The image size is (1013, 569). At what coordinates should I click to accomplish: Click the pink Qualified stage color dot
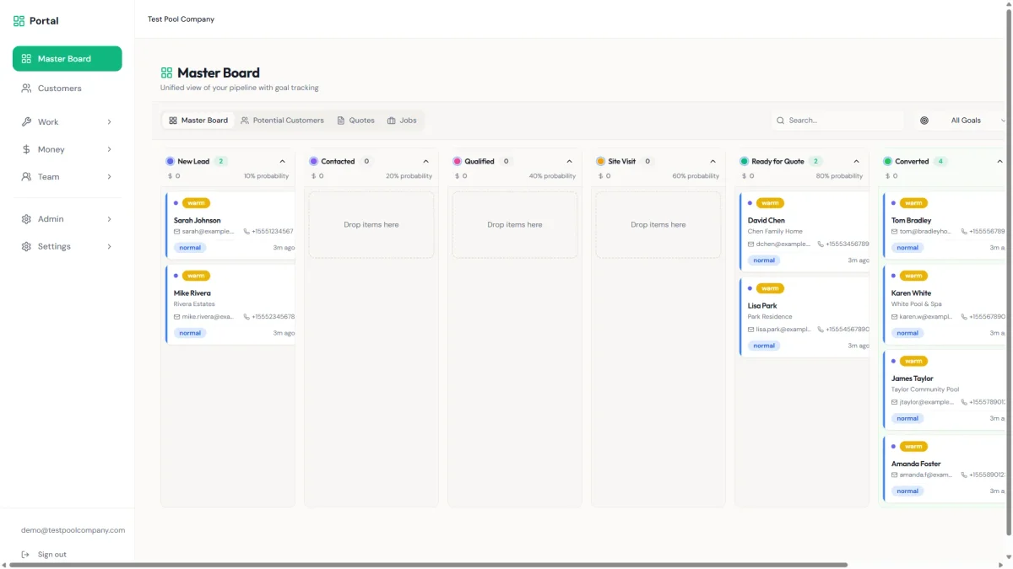[458, 161]
